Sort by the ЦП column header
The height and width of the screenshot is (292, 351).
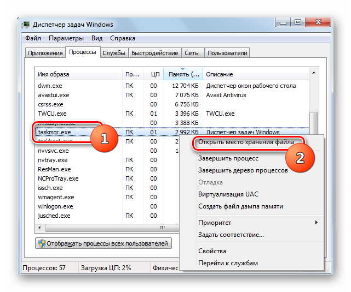(153, 74)
